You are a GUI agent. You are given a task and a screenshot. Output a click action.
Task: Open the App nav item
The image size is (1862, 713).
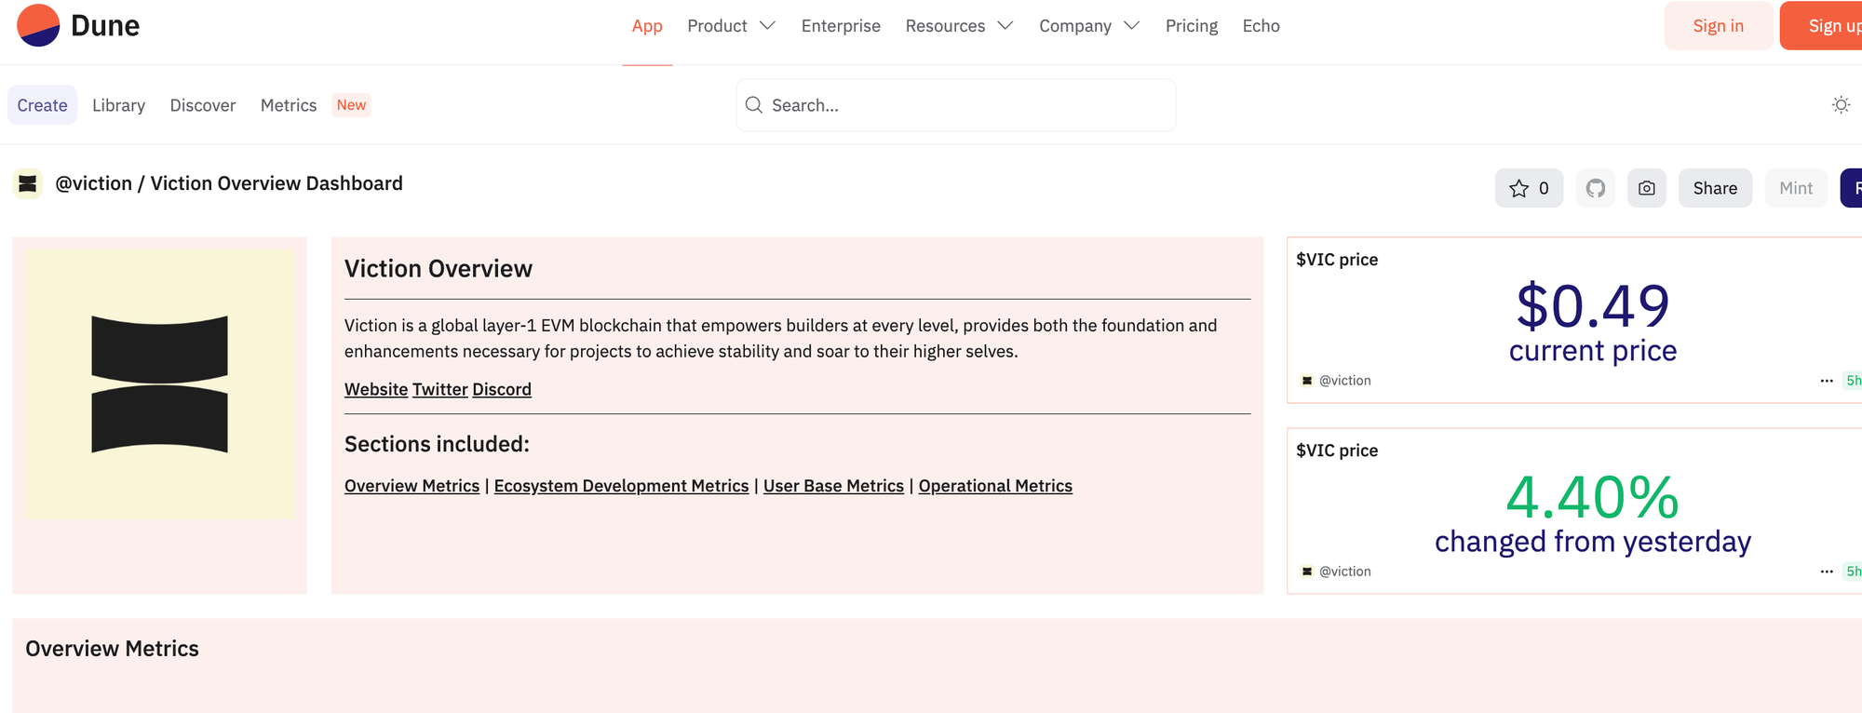click(647, 26)
